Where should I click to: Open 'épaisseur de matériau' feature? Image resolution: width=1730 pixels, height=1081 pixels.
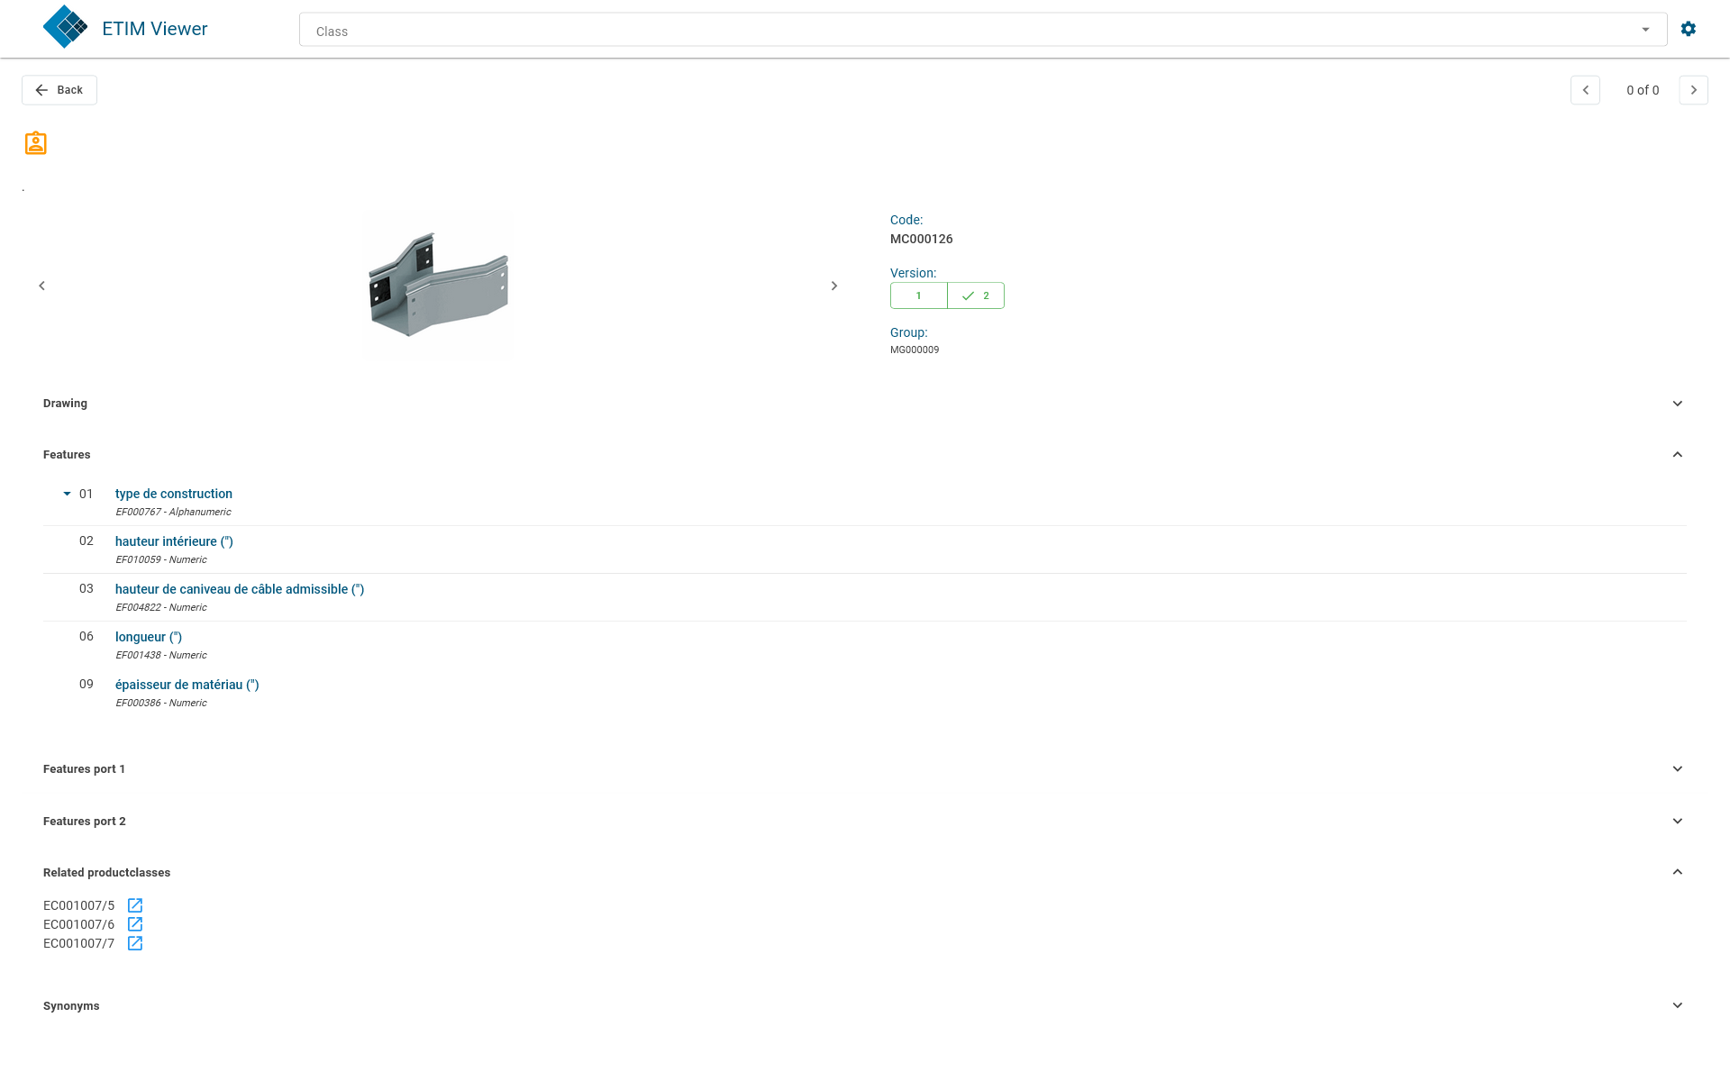(187, 685)
